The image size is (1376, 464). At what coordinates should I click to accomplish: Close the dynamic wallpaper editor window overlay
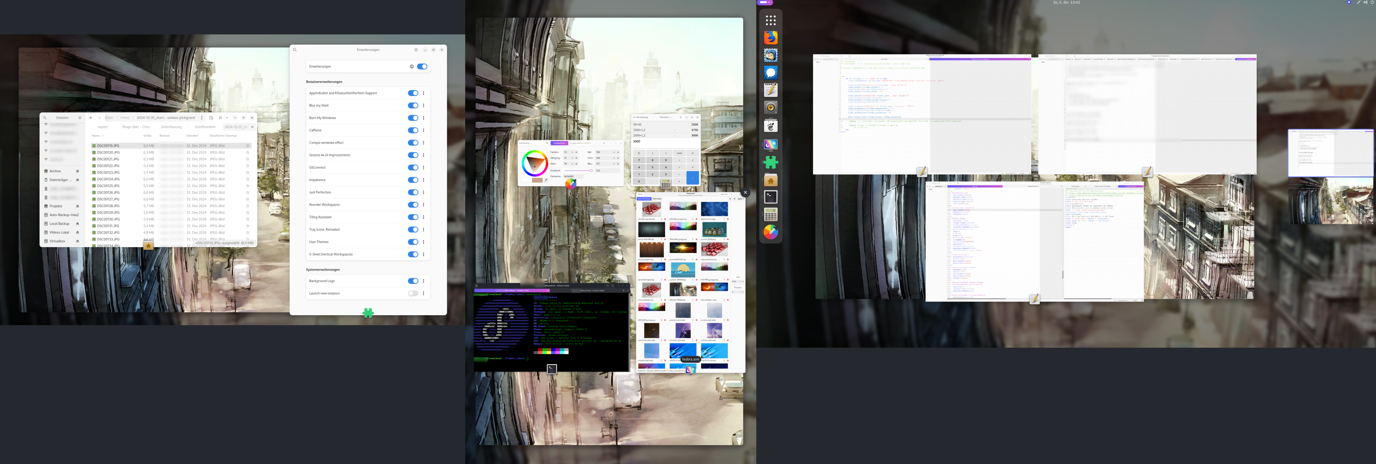(x=745, y=192)
